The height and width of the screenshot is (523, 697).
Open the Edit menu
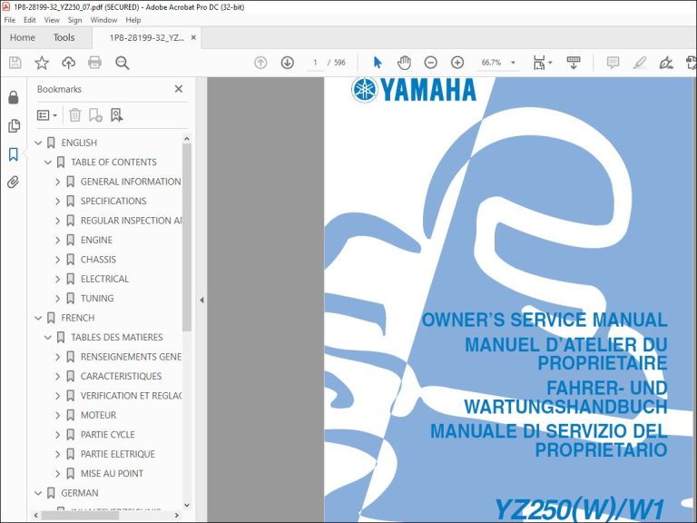pos(30,20)
